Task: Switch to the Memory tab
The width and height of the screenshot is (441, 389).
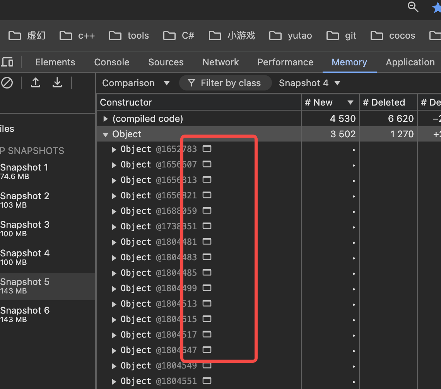Action: point(349,62)
